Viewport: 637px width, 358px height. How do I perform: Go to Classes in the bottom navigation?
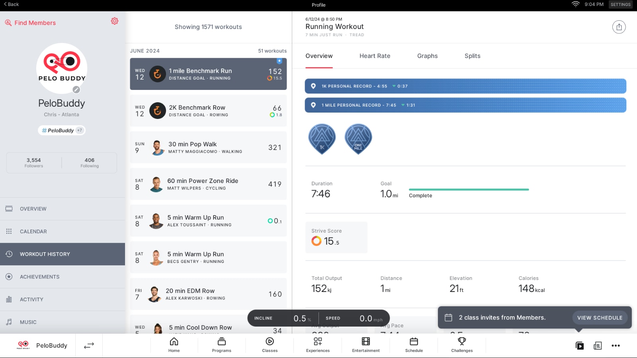tap(270, 345)
